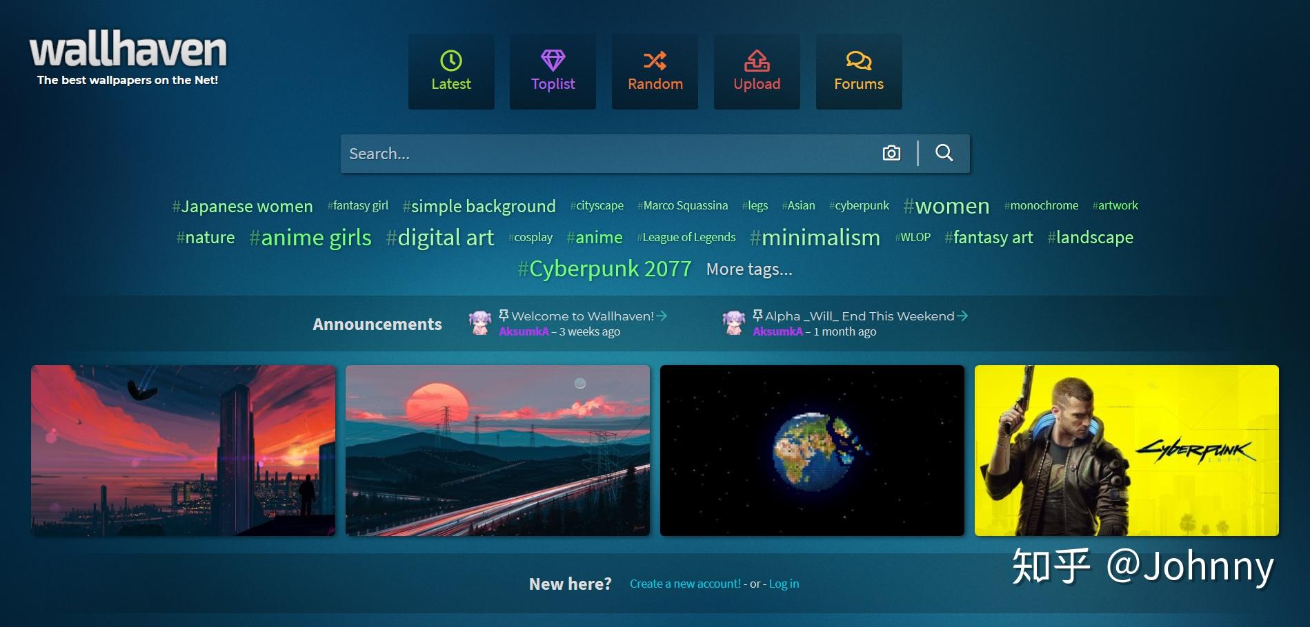Open the Latest wallpapers page

click(451, 72)
